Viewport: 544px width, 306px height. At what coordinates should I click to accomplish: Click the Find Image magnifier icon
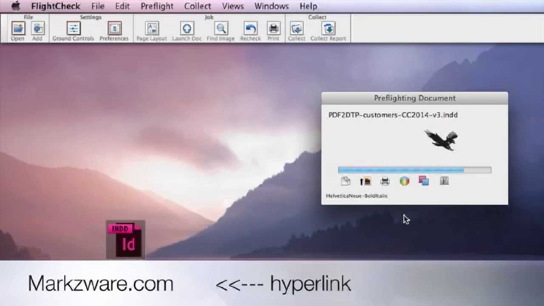pos(221,28)
